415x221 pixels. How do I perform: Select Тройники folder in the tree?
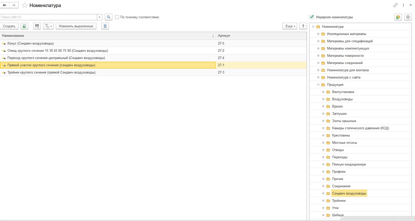tap(339, 200)
